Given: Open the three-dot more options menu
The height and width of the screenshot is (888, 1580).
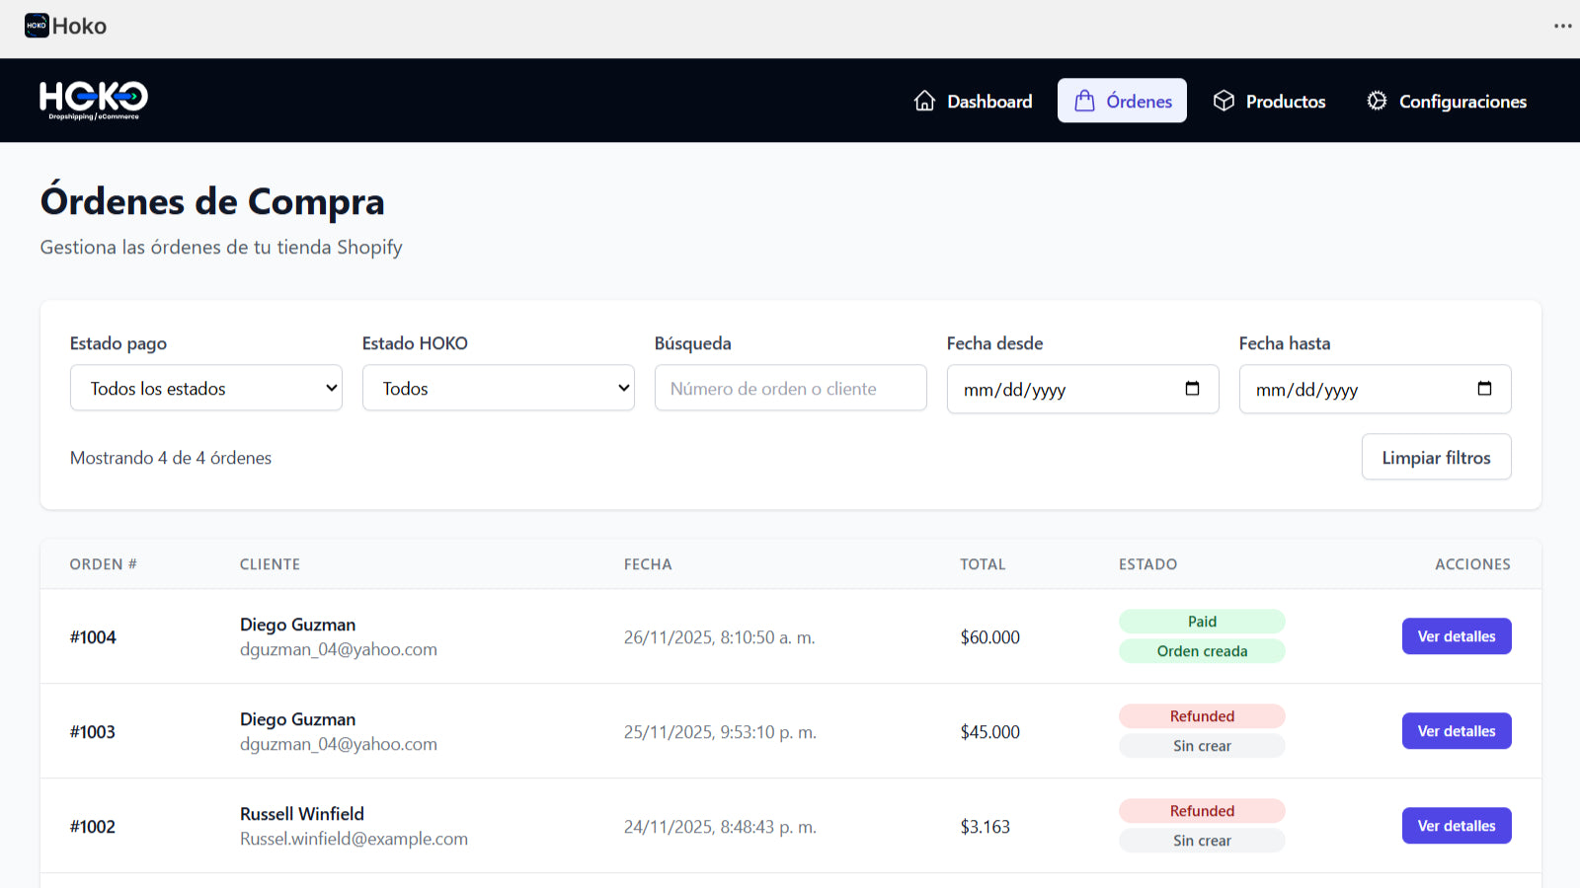Looking at the screenshot, I should (x=1562, y=26).
